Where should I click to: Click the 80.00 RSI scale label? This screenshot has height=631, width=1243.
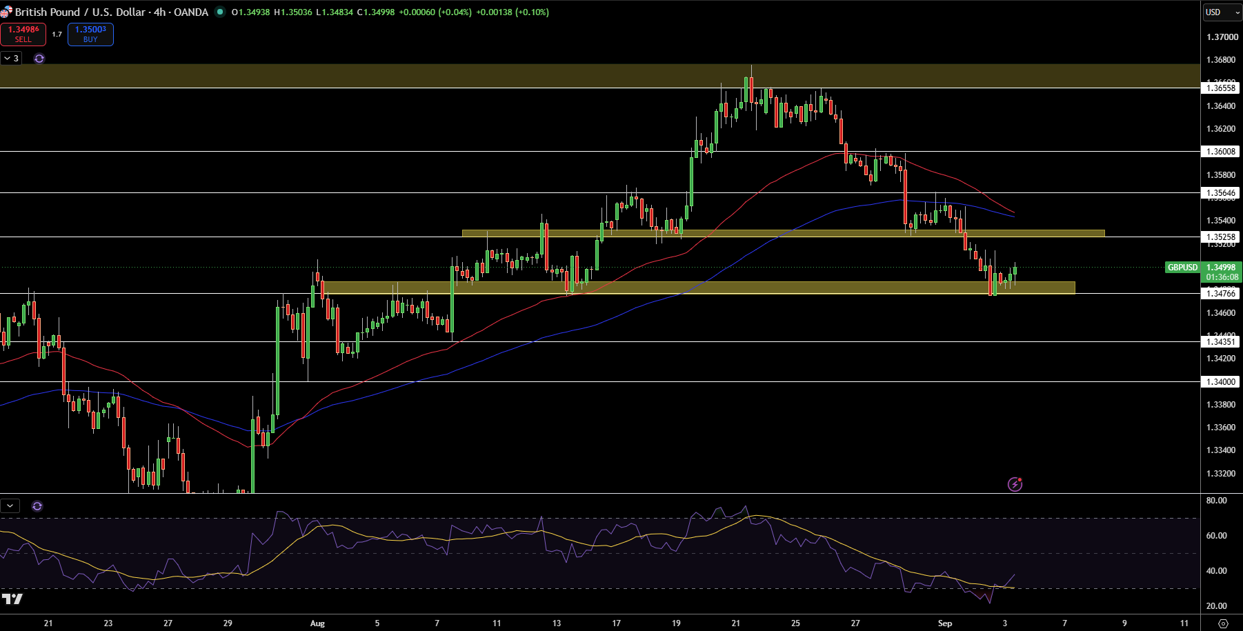tap(1217, 501)
